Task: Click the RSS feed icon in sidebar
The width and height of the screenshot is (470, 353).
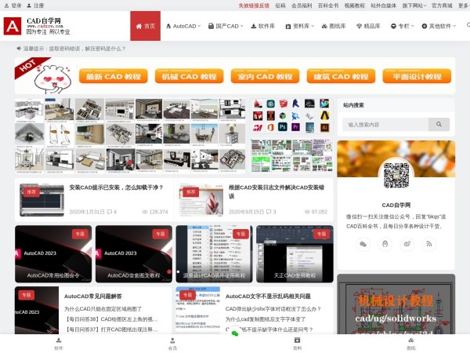Action: tap(428, 244)
